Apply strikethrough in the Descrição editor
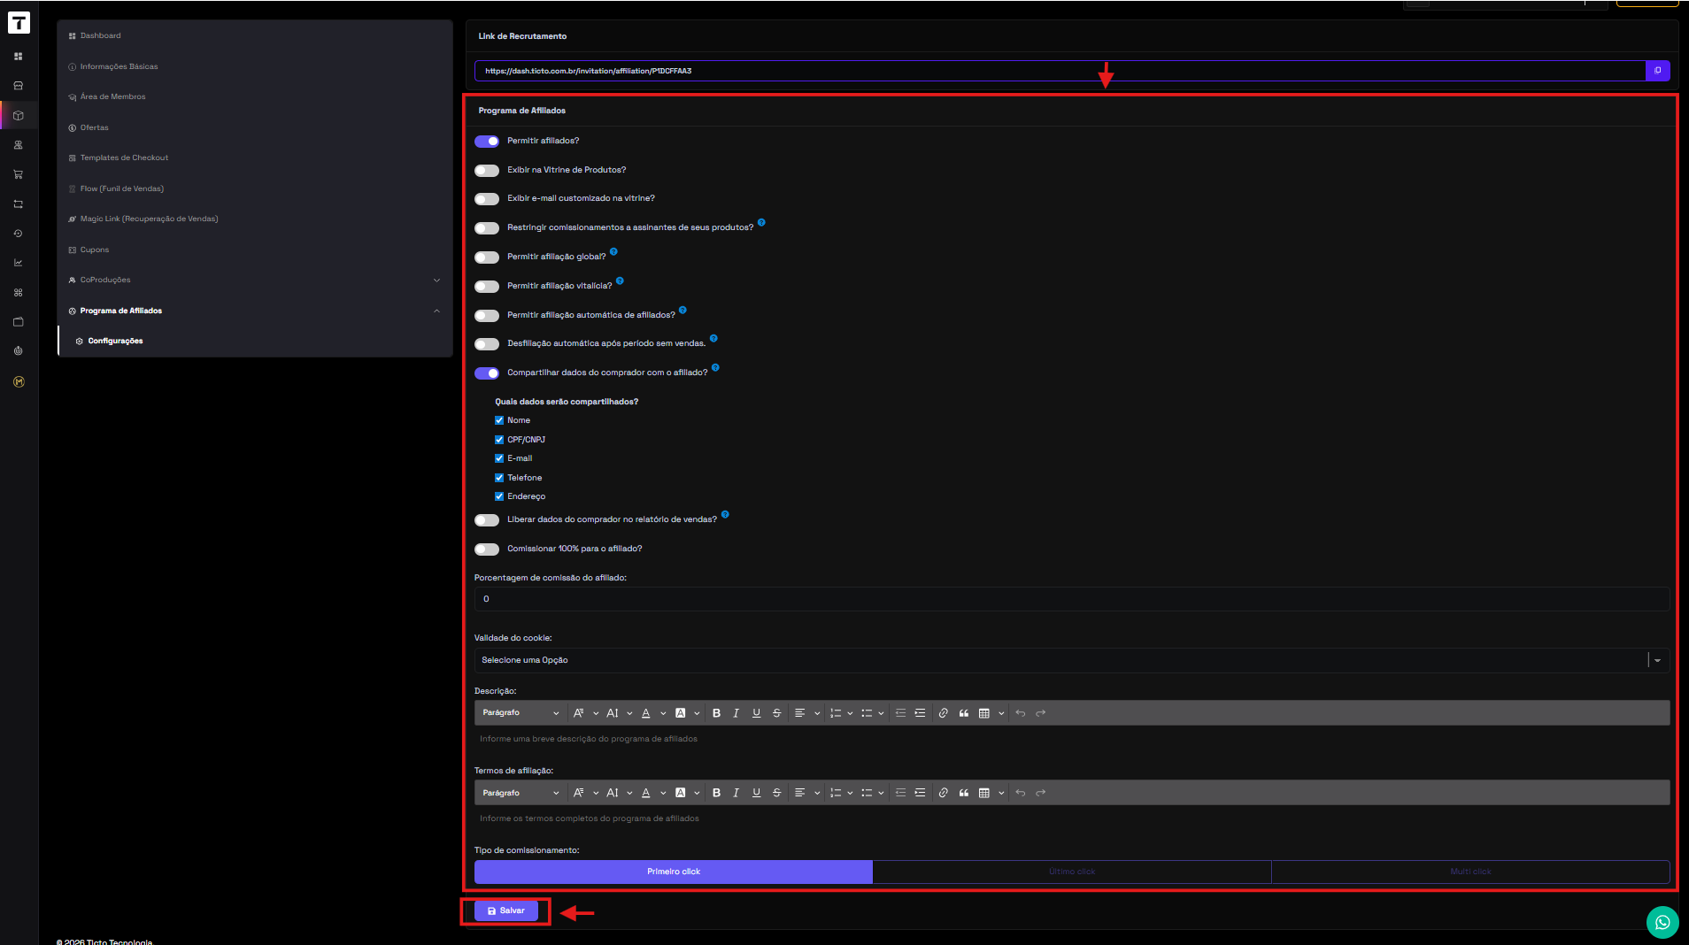The height and width of the screenshot is (945, 1689). coord(776,713)
